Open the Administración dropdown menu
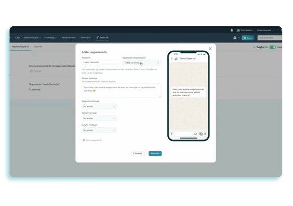 32,38
